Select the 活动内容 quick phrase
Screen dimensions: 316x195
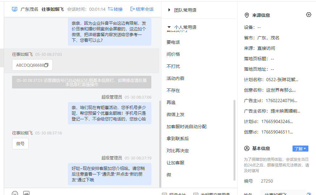click(175, 78)
